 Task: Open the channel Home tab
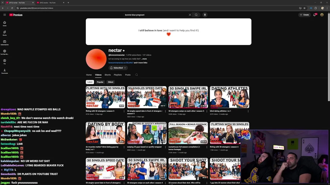[89, 75]
